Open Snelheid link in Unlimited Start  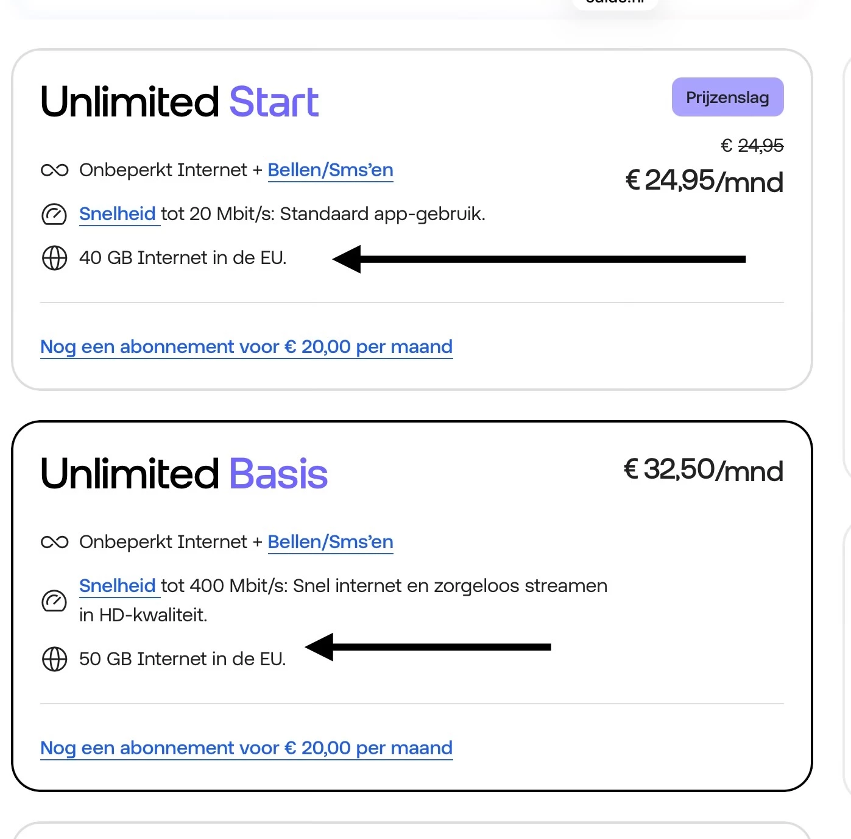click(118, 214)
